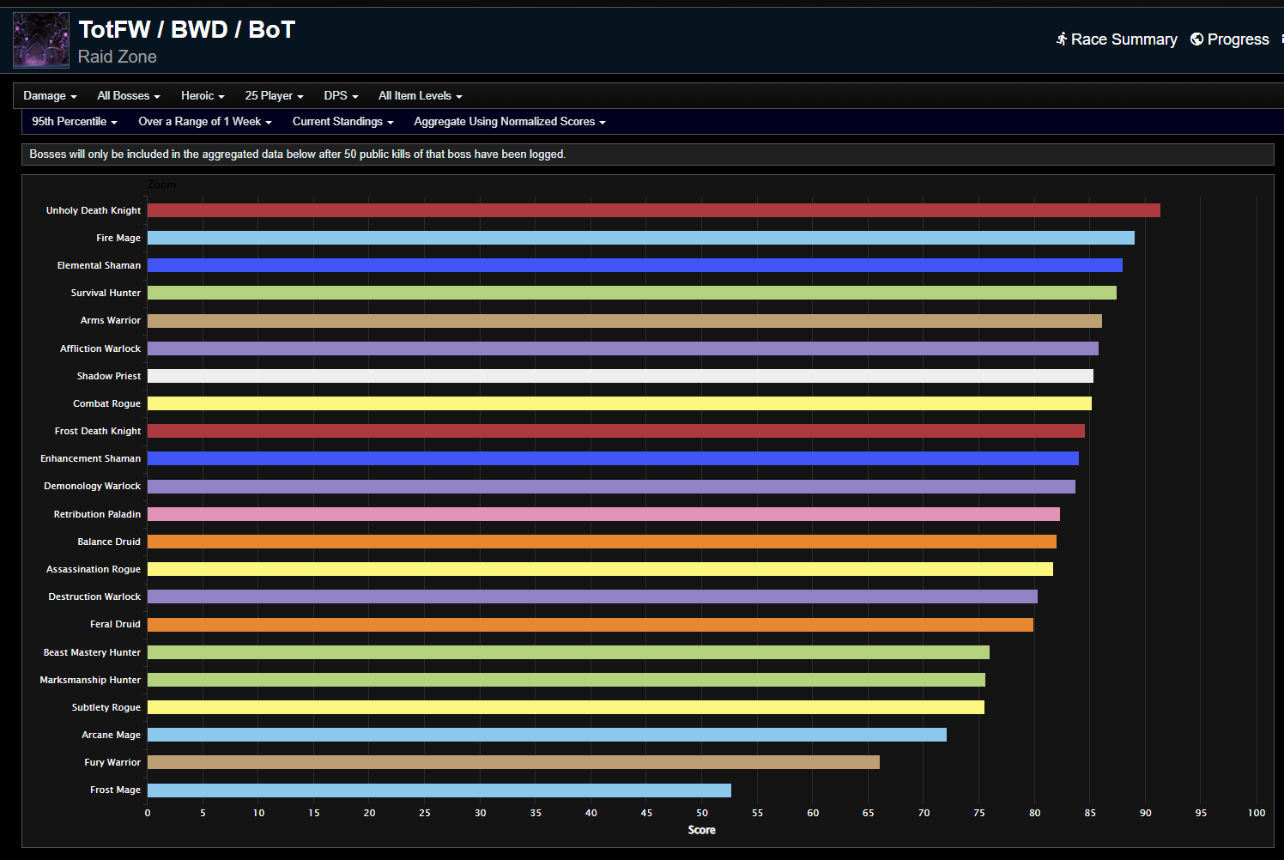The image size is (1284, 860).
Task: Click the Frost Mage label
Action: 115,790
